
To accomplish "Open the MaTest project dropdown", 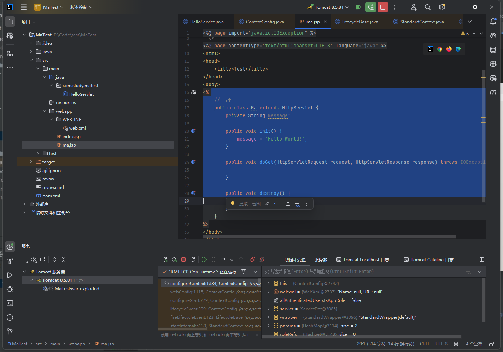I will (x=49, y=7).
